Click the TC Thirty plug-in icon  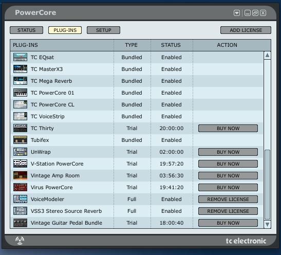[x=20, y=128]
